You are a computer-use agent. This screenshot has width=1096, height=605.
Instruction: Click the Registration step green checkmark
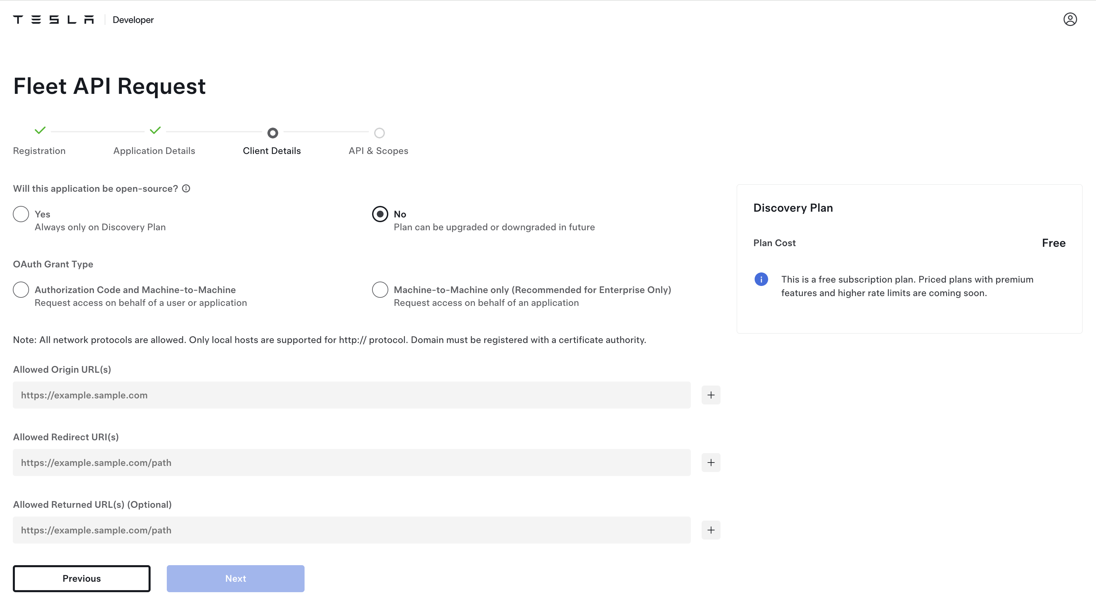40,131
